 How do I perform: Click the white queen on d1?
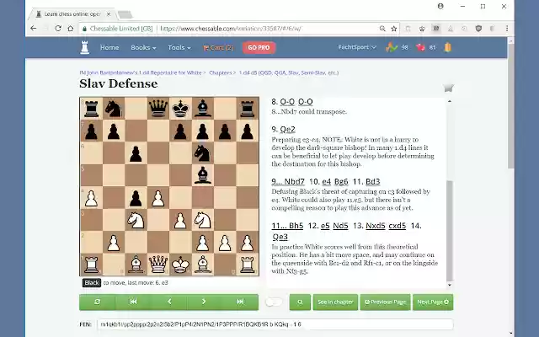click(157, 265)
